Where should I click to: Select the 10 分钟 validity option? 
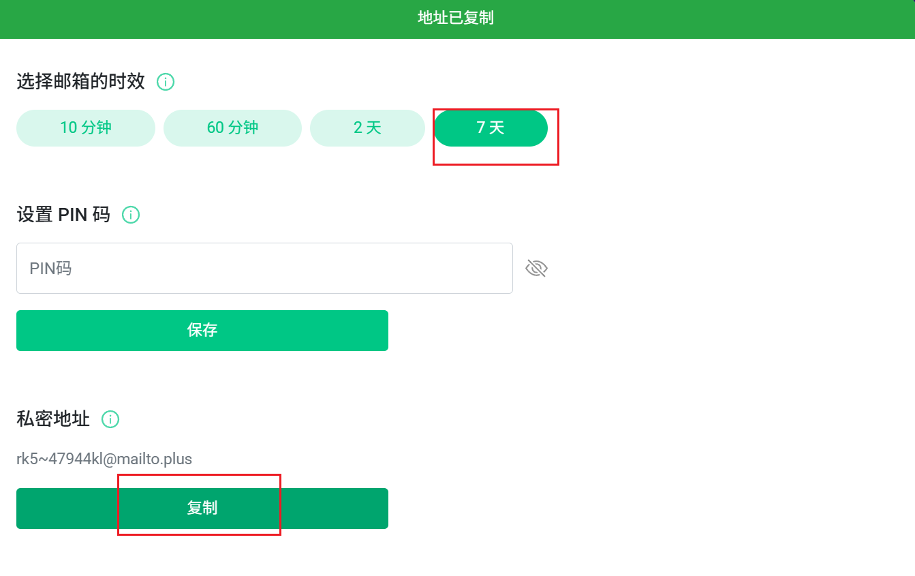(86, 128)
